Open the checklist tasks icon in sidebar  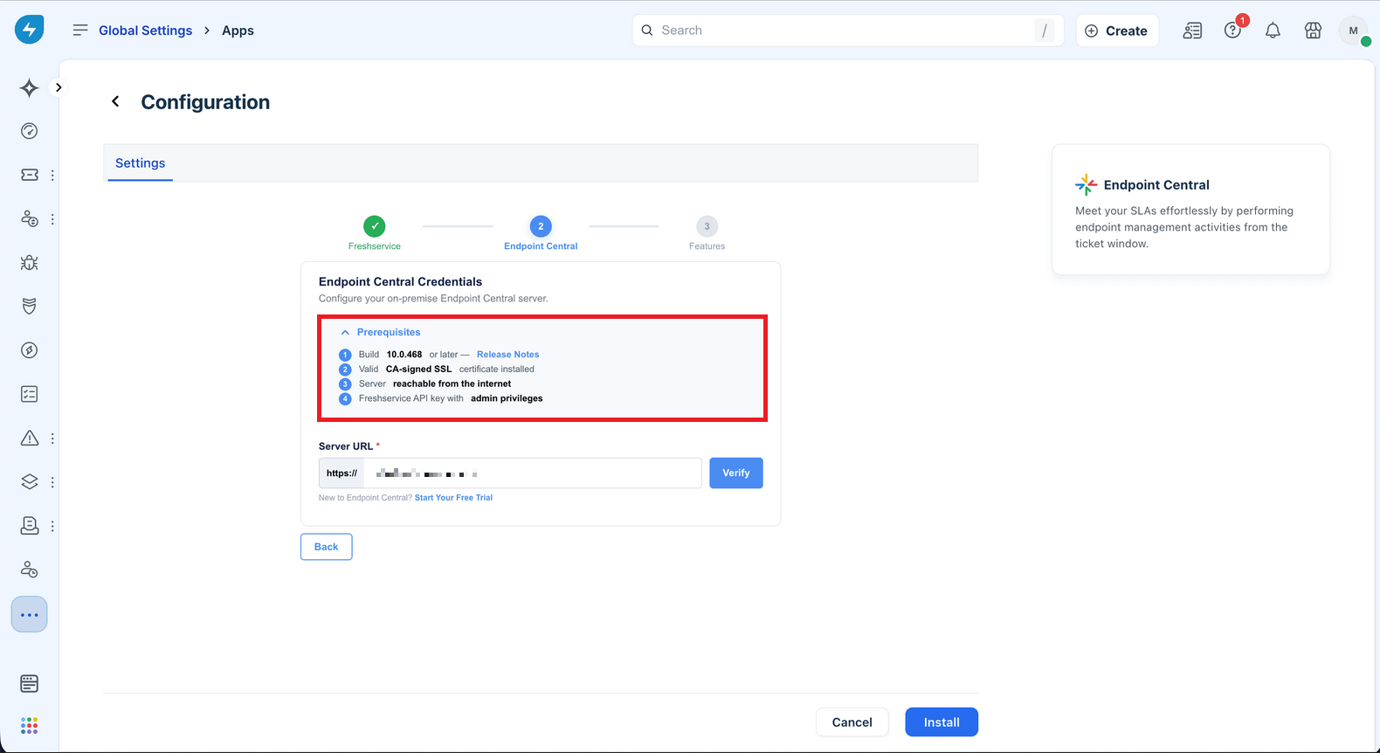(x=29, y=394)
